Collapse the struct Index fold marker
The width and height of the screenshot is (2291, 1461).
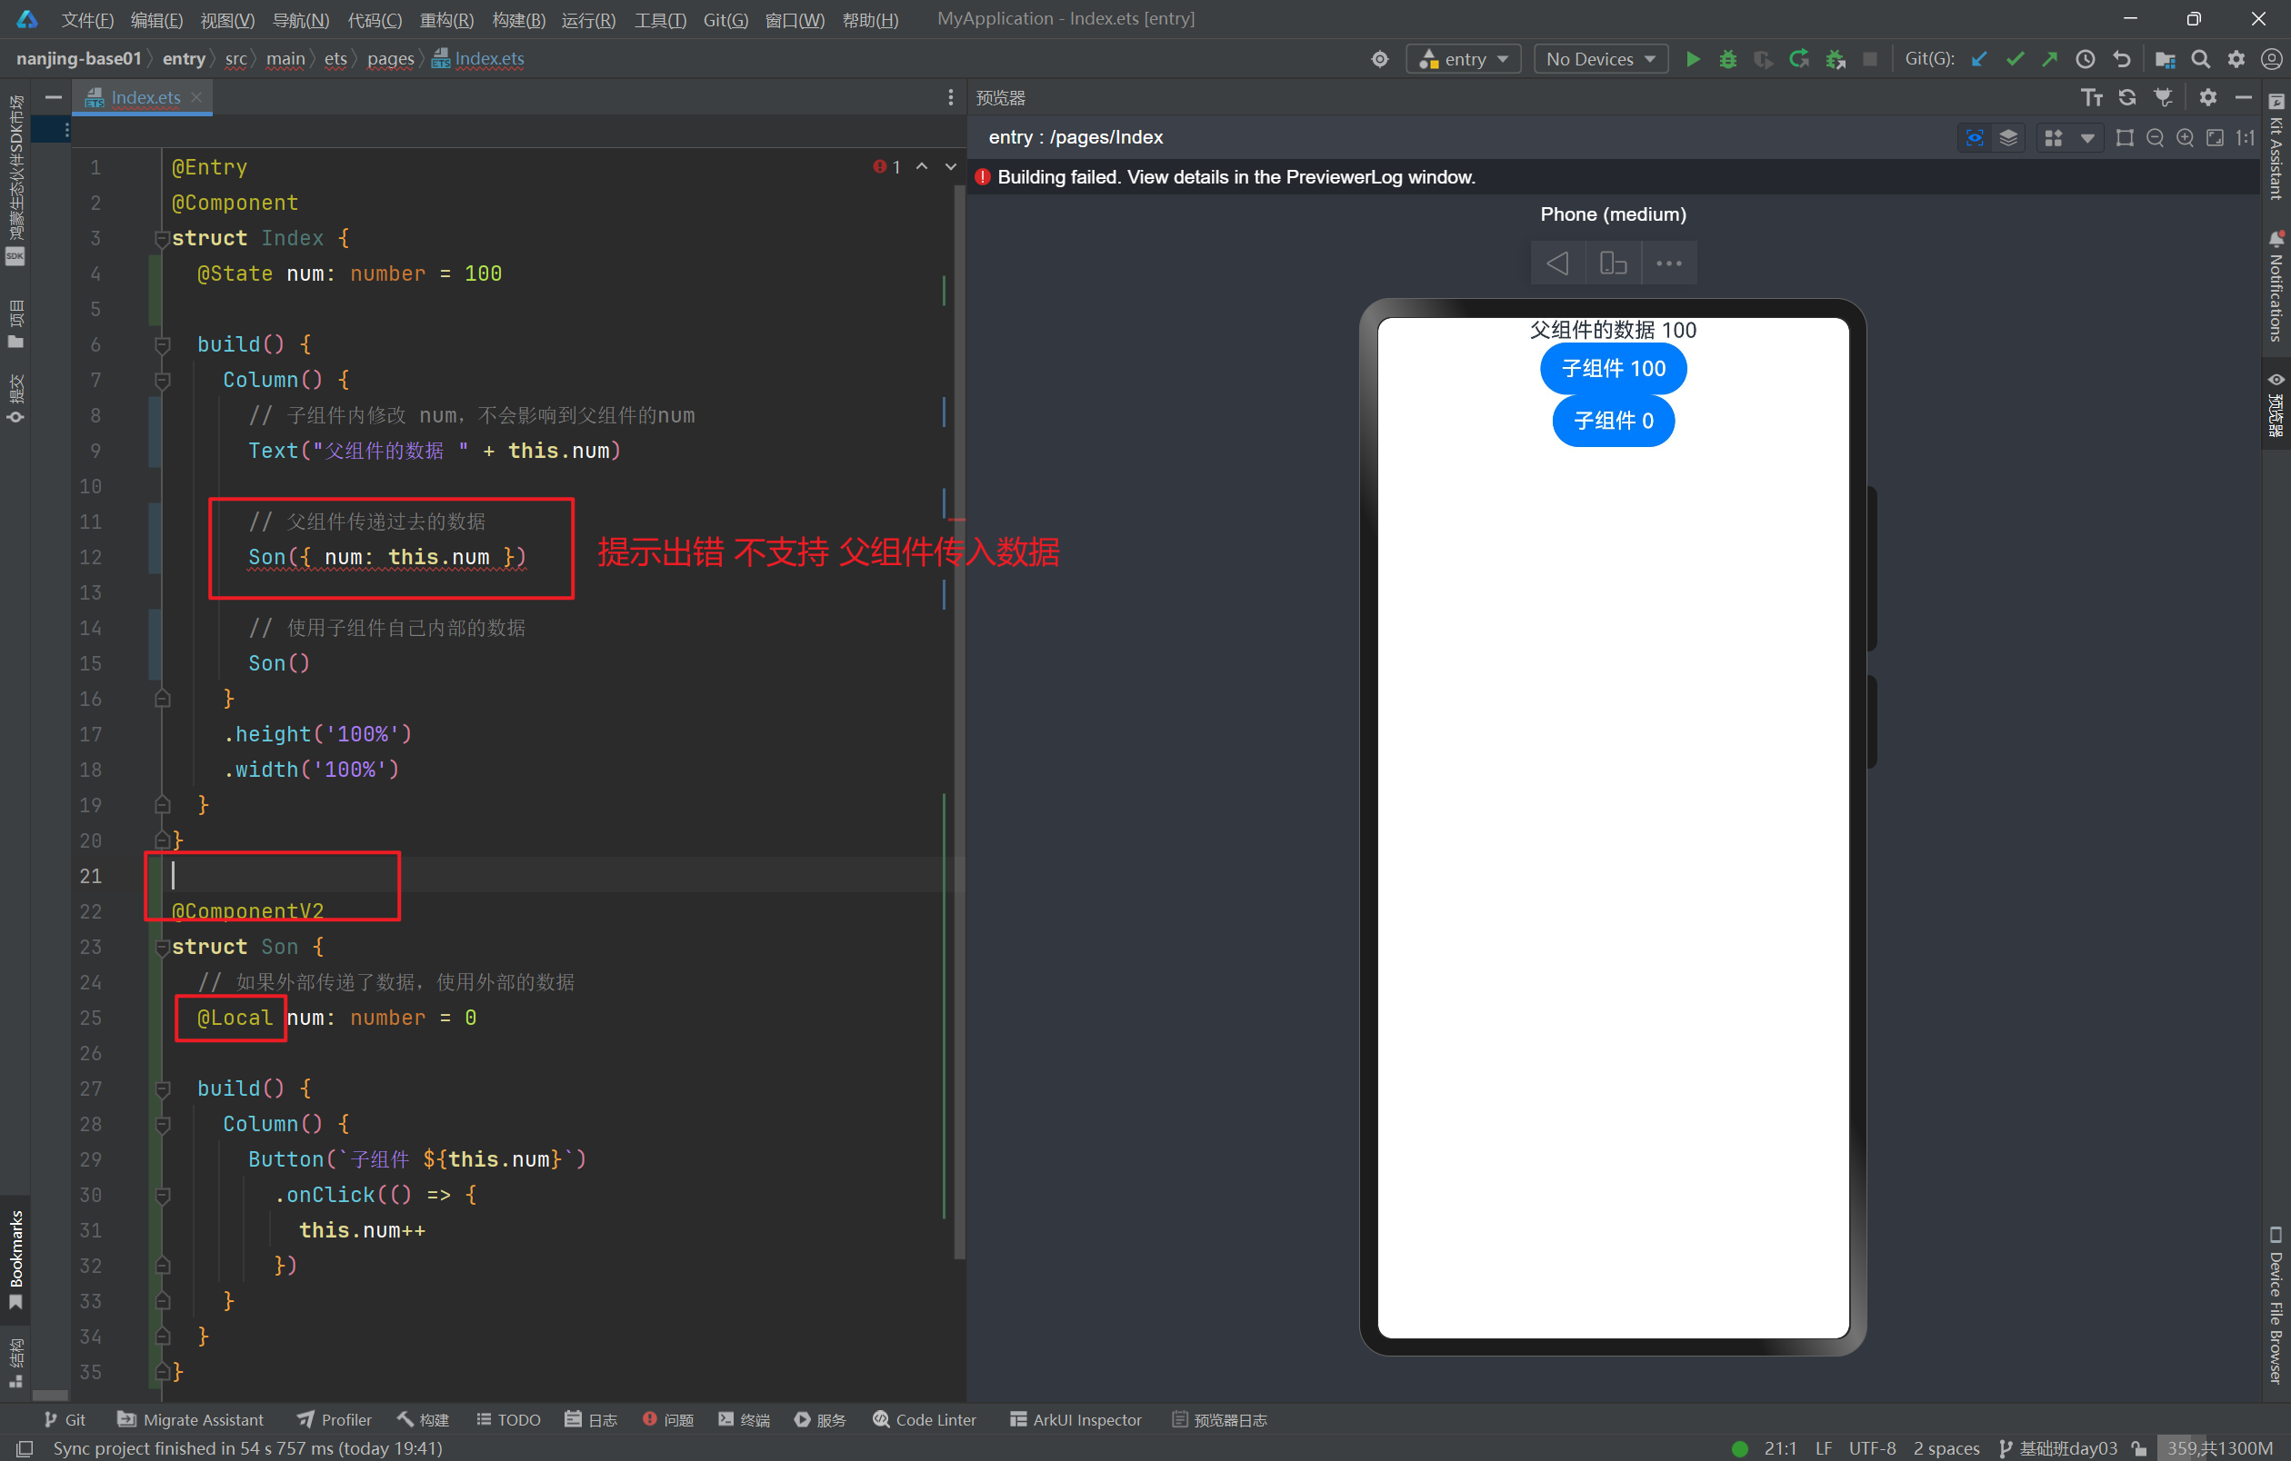pos(162,239)
